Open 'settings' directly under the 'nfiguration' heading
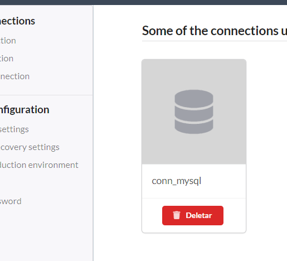Viewport: 287px width, 261px height. click(x=14, y=129)
